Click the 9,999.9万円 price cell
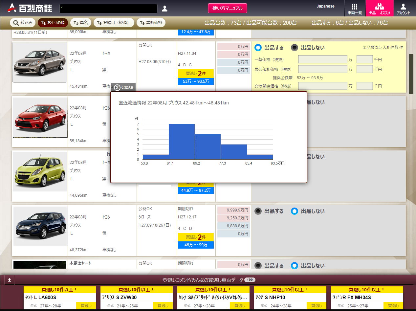This screenshot has height=311, width=416. click(x=233, y=210)
